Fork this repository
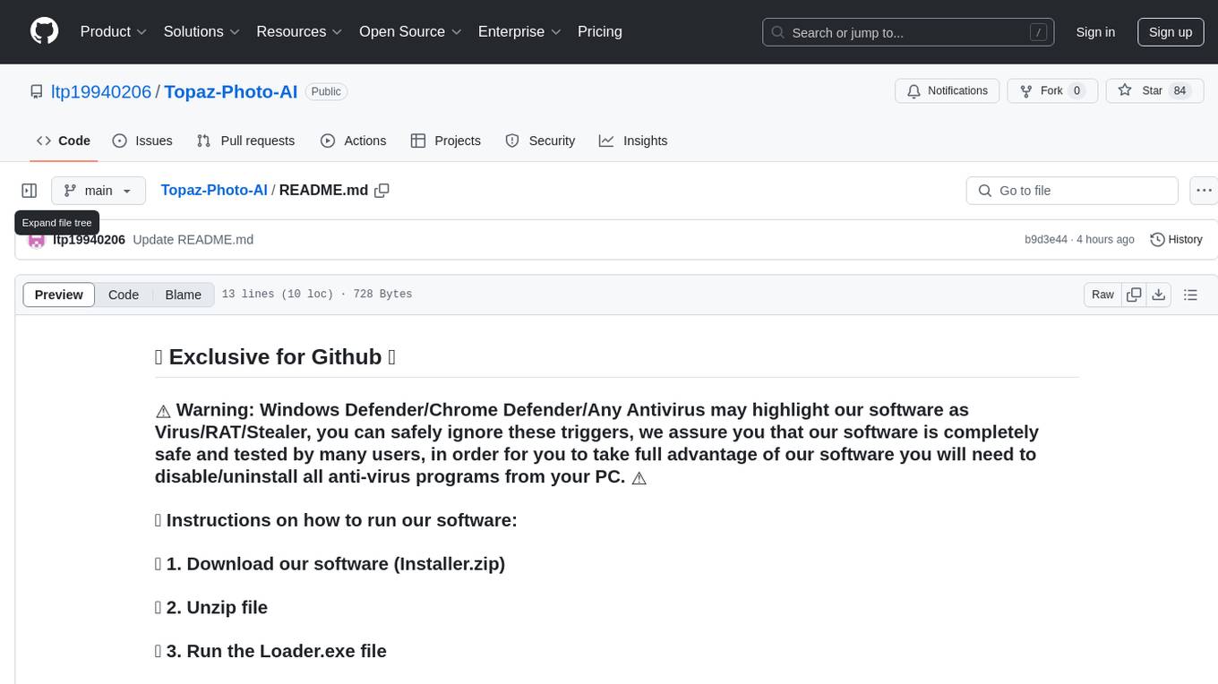Image resolution: width=1218 pixels, height=684 pixels. point(1051,90)
